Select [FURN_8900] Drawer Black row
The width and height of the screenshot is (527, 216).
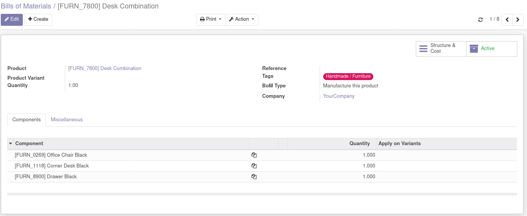point(262,177)
